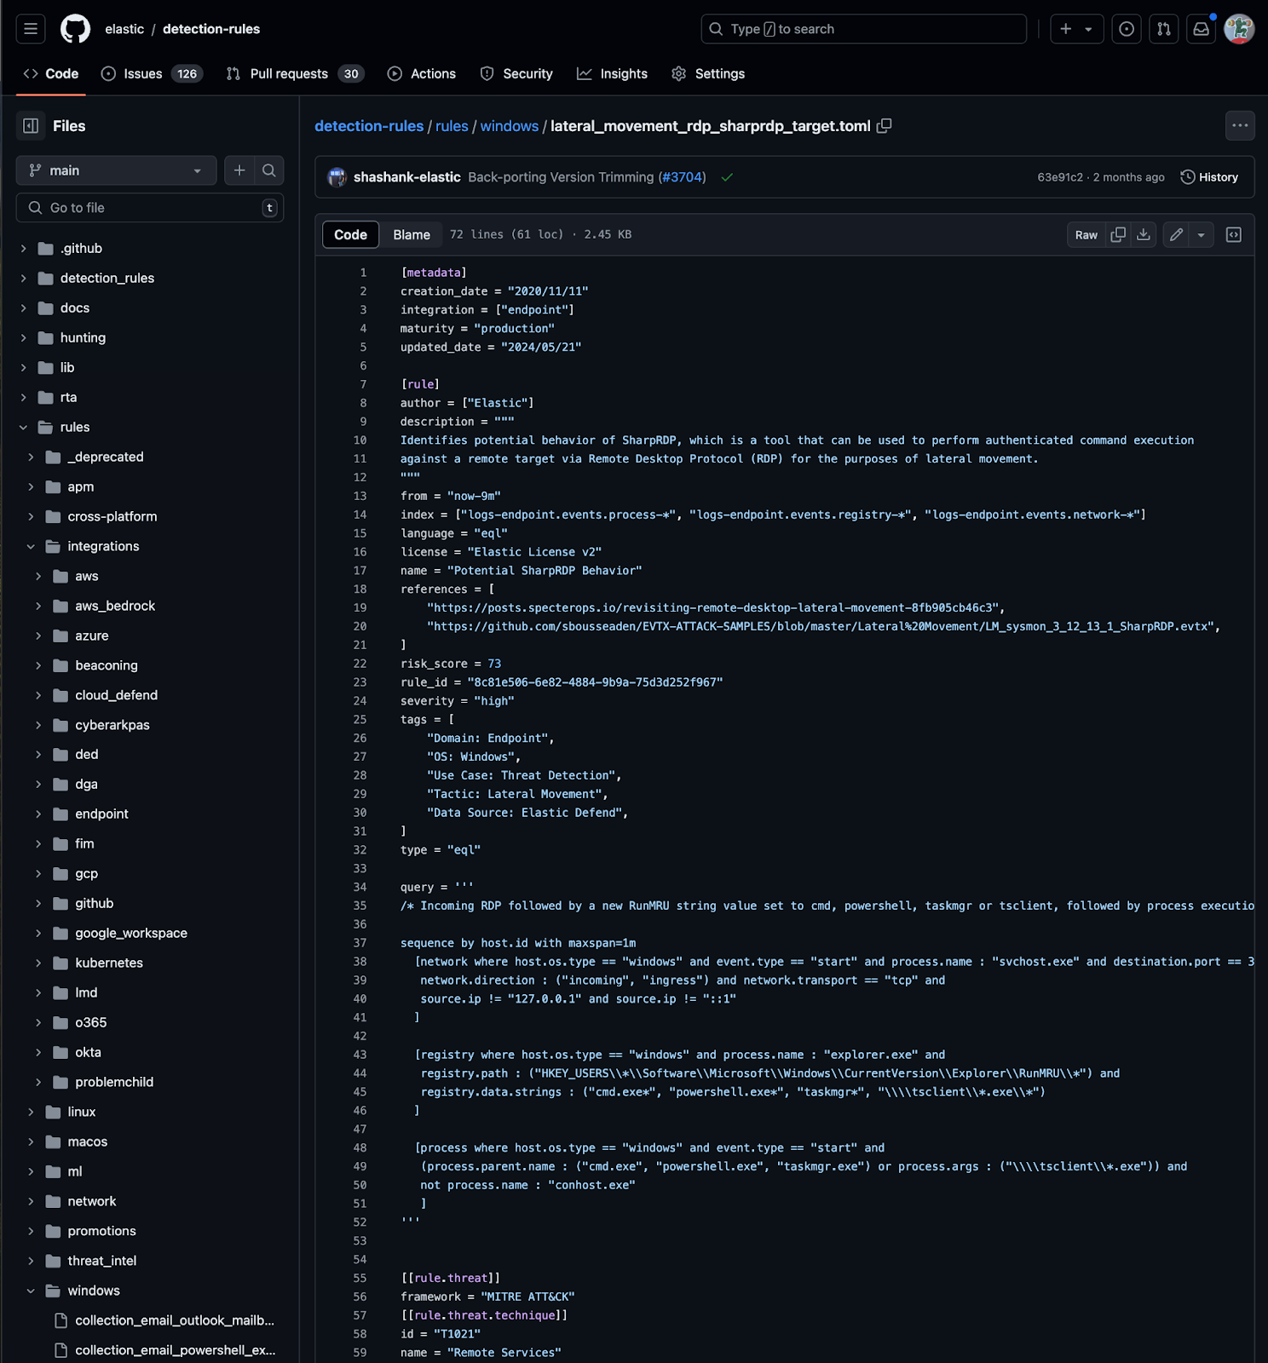Expand the aws_bedrock folder
Viewport: 1268px width, 1363px height.
click(x=38, y=607)
